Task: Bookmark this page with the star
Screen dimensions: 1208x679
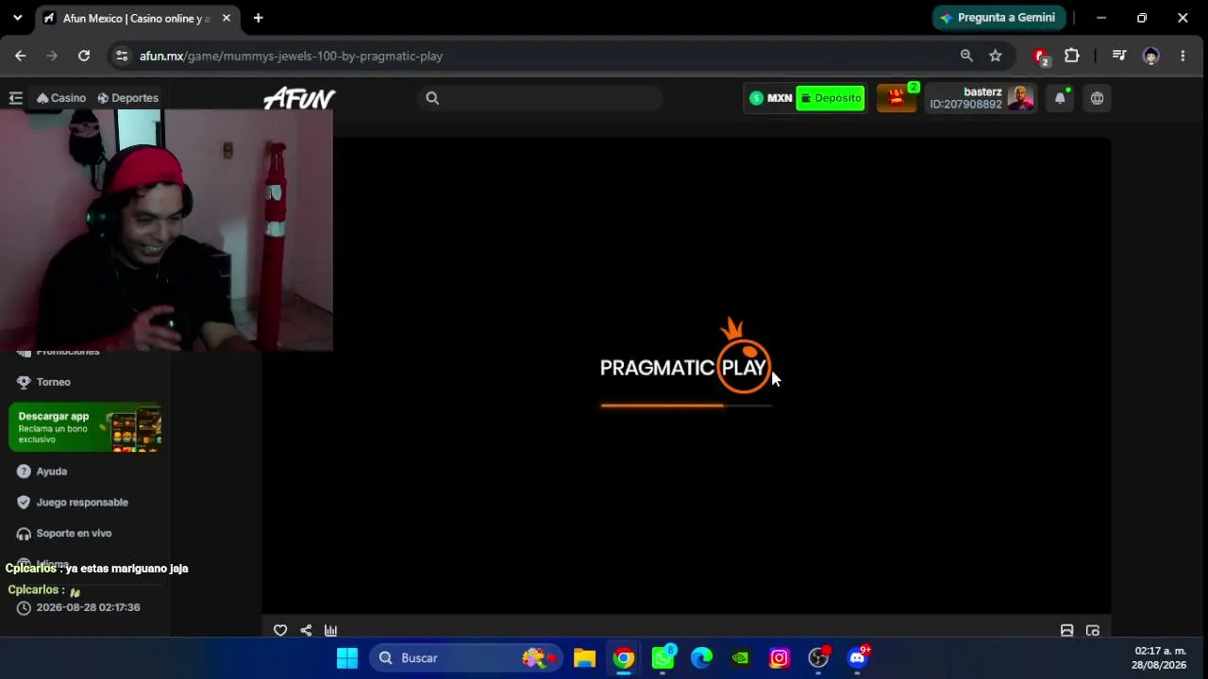Action: coord(996,56)
